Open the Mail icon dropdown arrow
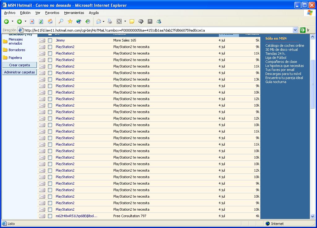The image size is (317, 228). pyautogui.click(x=103, y=21)
